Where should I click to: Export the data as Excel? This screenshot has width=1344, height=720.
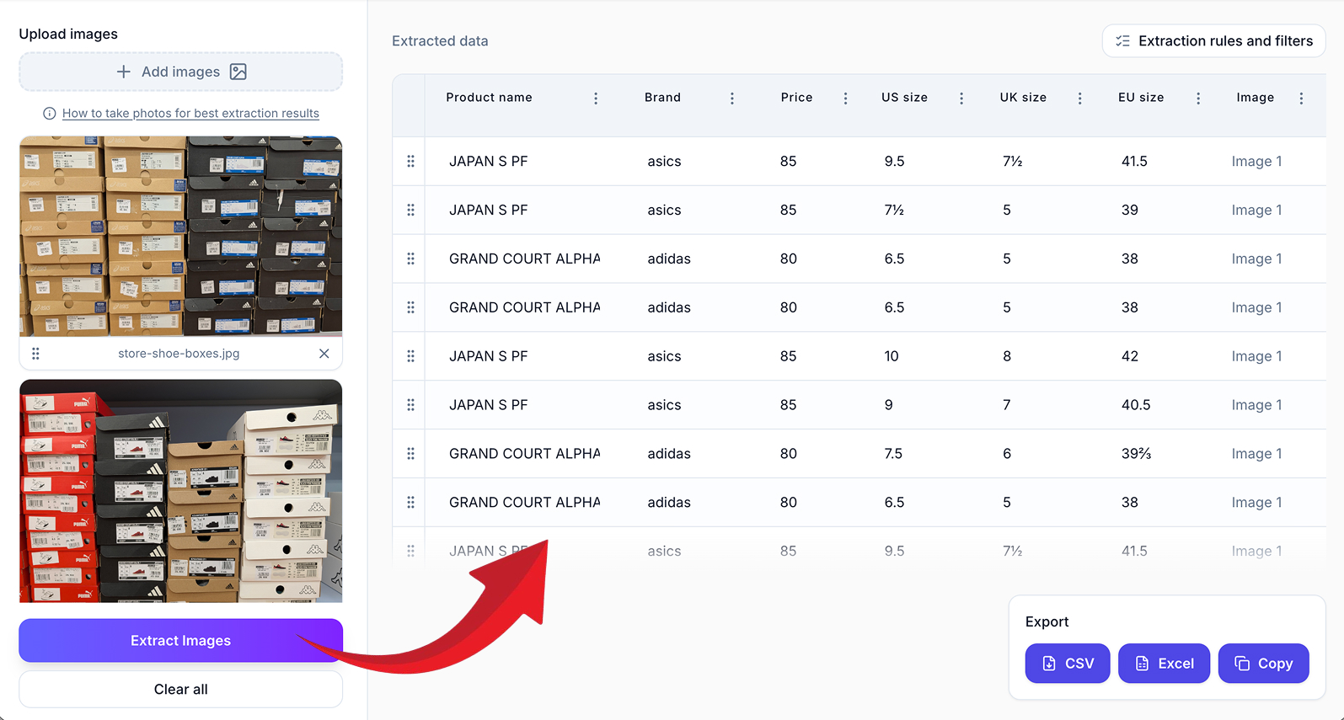[1165, 664]
